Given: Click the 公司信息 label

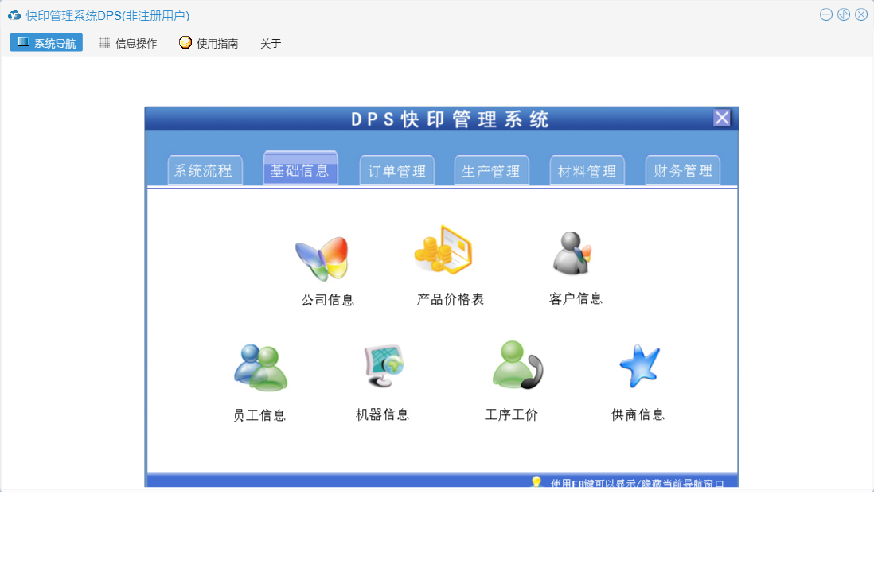Looking at the screenshot, I should [328, 300].
